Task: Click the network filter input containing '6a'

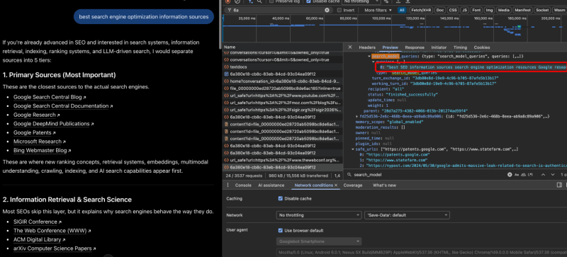Action: [x=278, y=11]
